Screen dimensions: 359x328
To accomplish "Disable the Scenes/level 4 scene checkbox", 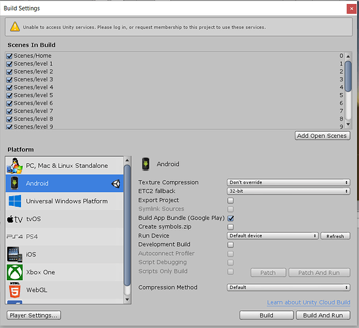I will point(9,87).
